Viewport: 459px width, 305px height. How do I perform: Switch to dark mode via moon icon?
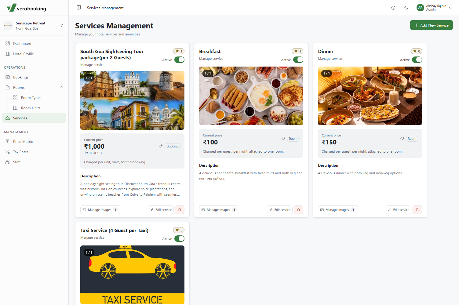pyautogui.click(x=406, y=8)
